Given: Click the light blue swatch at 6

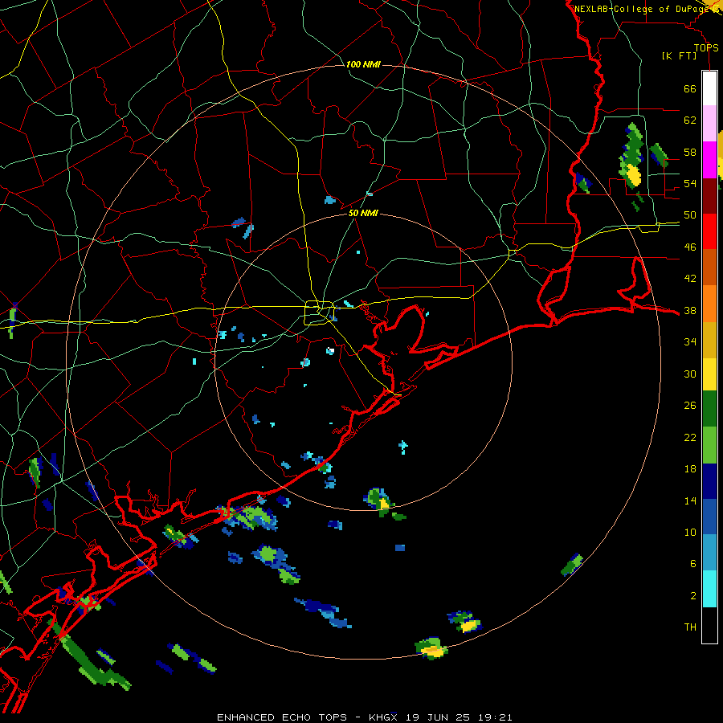Looking at the screenshot, I should pos(709,553).
